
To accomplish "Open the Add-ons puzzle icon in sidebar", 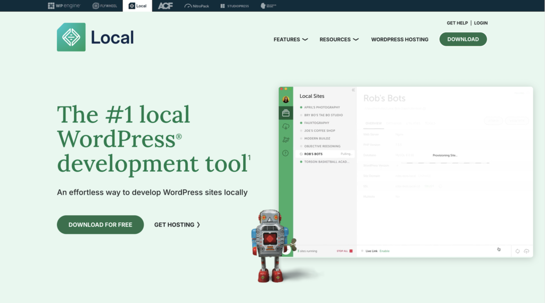I will pyautogui.click(x=286, y=139).
